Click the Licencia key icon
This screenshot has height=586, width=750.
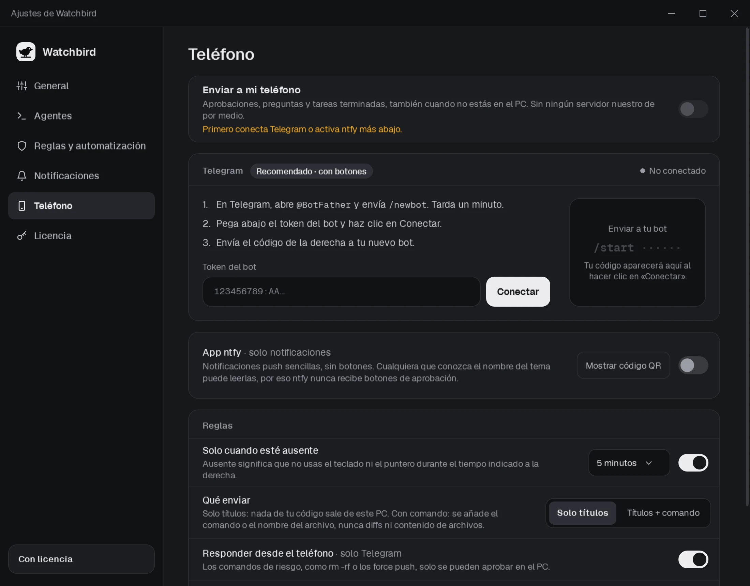pyautogui.click(x=21, y=236)
